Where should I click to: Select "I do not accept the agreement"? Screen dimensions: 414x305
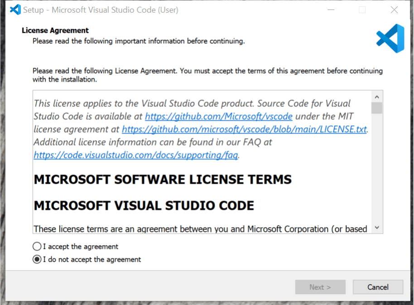[37, 259]
